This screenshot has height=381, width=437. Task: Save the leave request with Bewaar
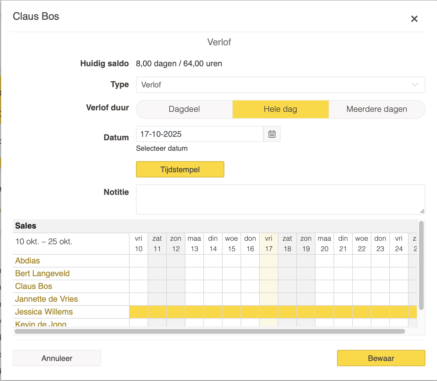(381, 358)
